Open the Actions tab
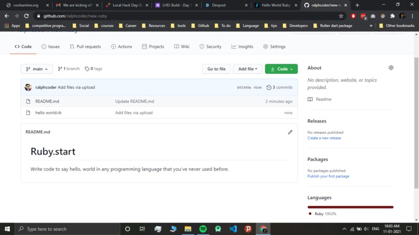The width and height of the screenshot is (419, 235). 121,46
